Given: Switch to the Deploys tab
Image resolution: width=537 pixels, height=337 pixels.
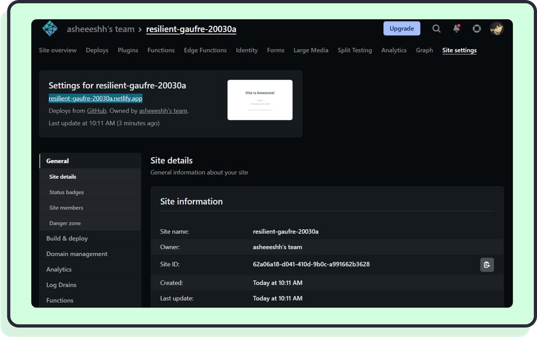Looking at the screenshot, I should (97, 50).
